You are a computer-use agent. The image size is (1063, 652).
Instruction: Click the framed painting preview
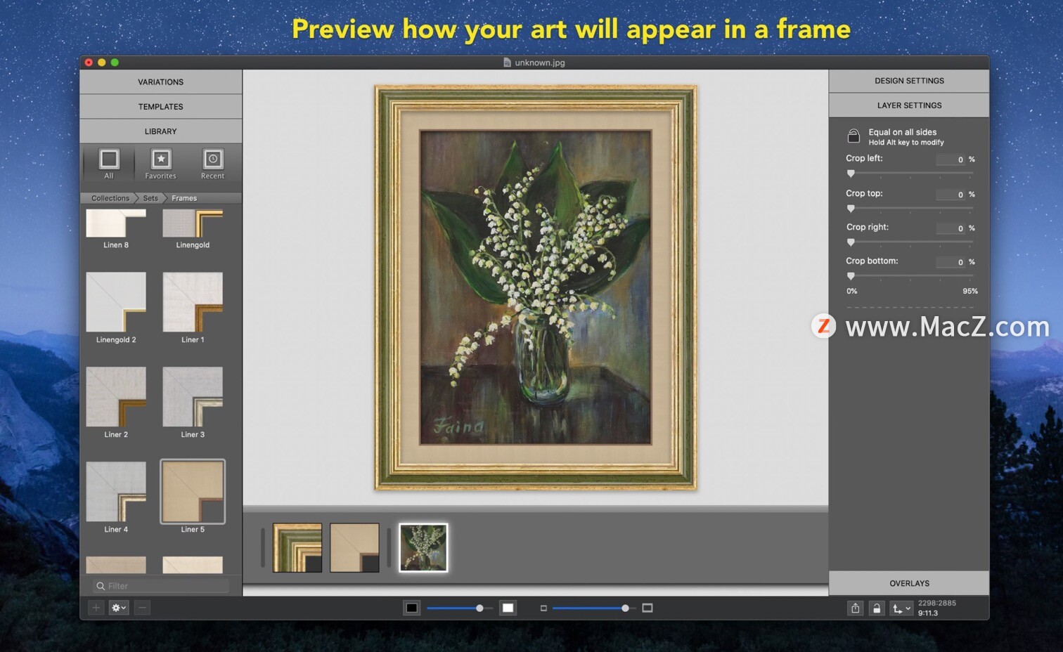pos(536,287)
